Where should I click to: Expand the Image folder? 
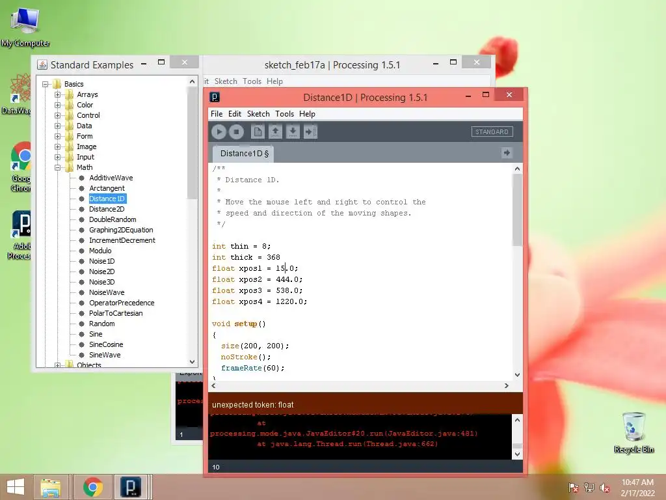[57, 146]
